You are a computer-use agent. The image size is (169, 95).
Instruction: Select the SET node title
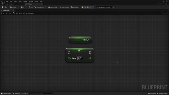tap(80, 50)
